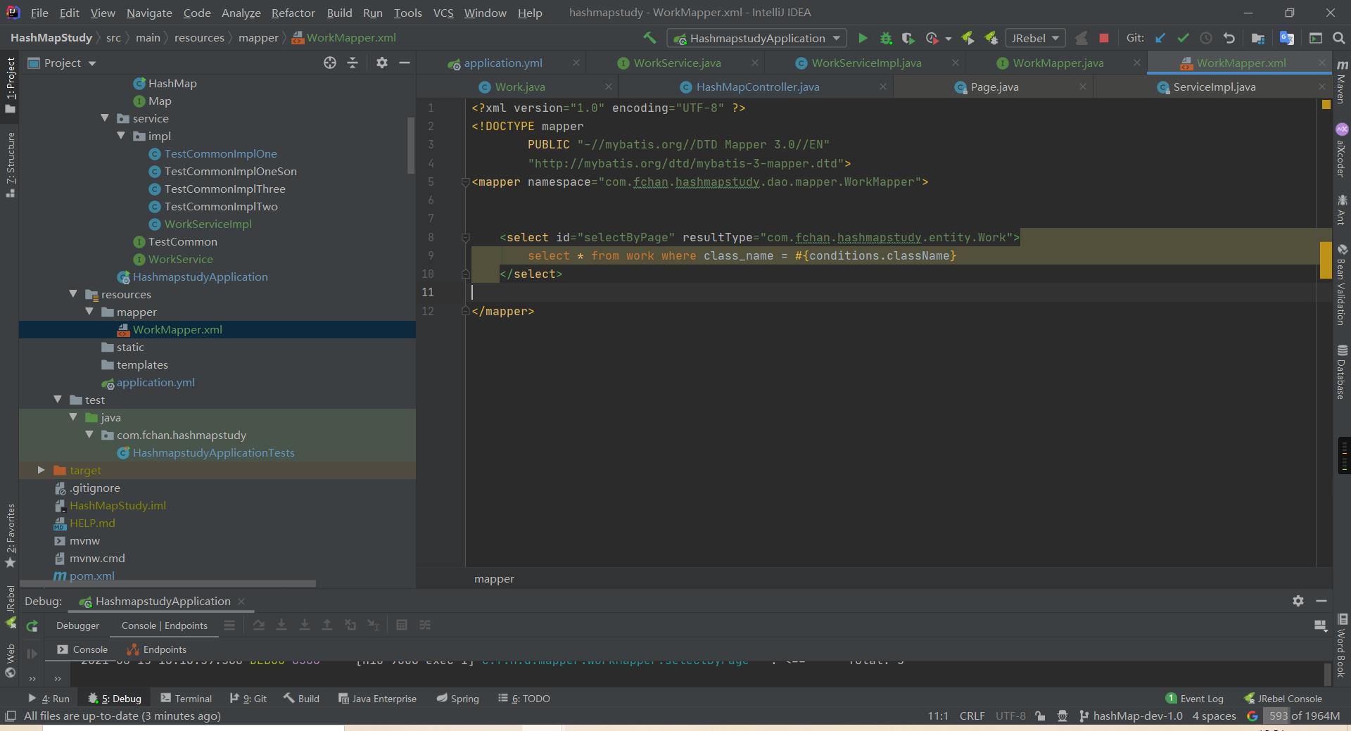Click Step Out icon in debugger

[327, 625]
